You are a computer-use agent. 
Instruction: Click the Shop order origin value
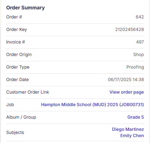[139, 55]
